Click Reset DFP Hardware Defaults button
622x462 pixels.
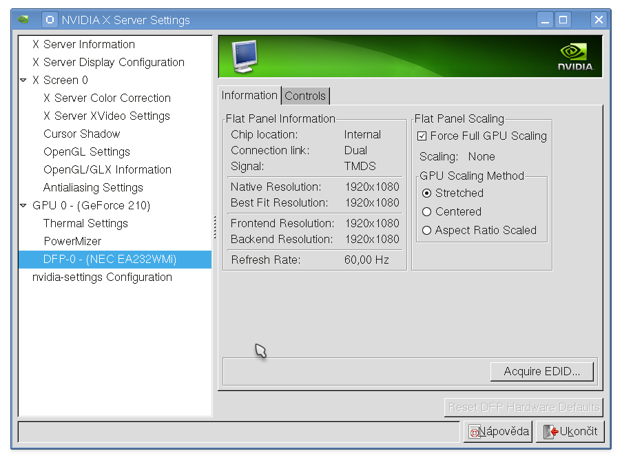tap(523, 408)
